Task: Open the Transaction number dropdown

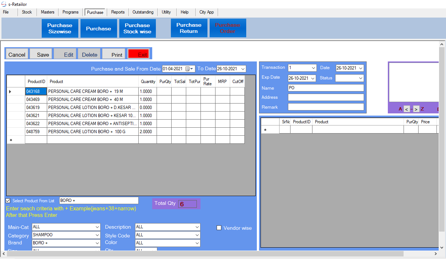Action: (x=313, y=68)
